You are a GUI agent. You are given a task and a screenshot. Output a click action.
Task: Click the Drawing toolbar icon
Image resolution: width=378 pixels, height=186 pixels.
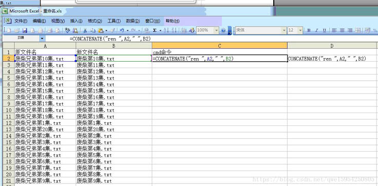[192, 30]
